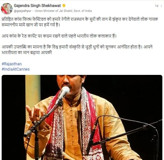The width and height of the screenshot is (164, 160).
Task: Click the first line starting प्रतिष्ठित कांस फिल्म
Action: click(80, 19)
